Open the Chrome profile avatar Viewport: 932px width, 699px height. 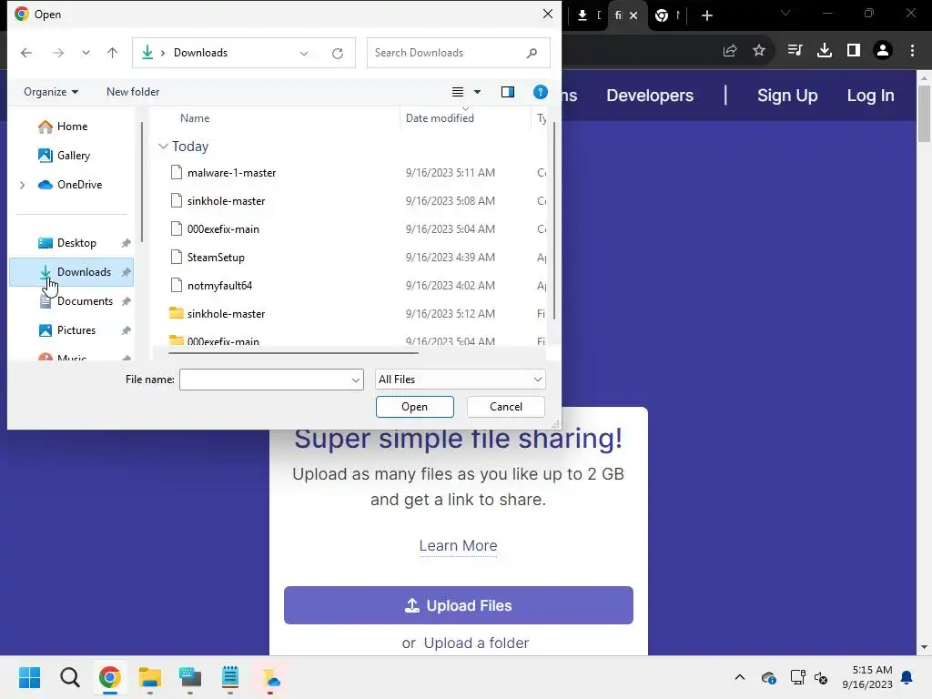pos(883,51)
